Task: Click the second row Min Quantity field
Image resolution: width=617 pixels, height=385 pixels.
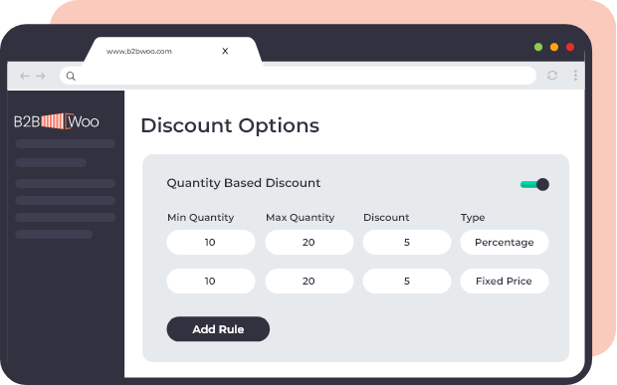Action: [211, 282]
